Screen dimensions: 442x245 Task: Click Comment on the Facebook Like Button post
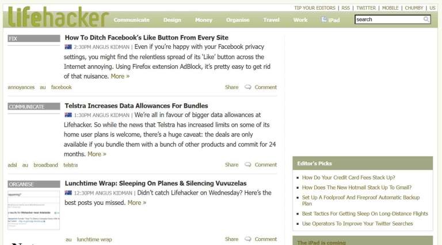(266, 87)
